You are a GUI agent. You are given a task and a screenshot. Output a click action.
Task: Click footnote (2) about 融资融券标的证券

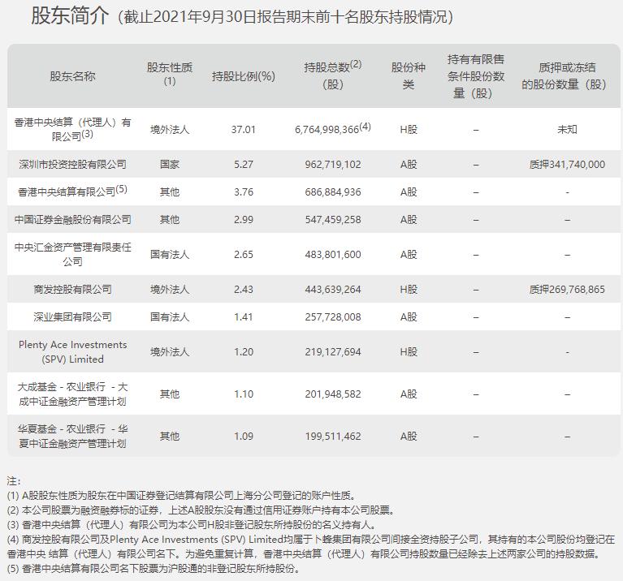[x=201, y=510]
